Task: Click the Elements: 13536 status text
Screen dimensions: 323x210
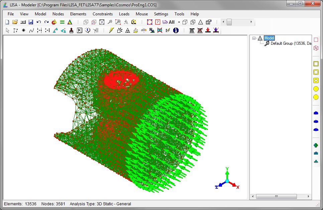Action: [20, 204]
